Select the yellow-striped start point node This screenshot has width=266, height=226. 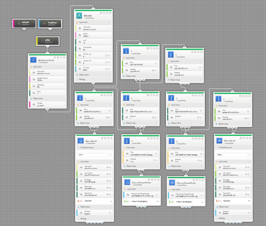coord(47,41)
